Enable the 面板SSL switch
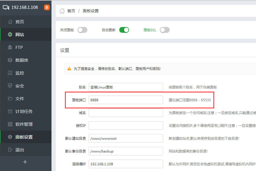Viewport: 256px width, 171px height. [x=165, y=30]
